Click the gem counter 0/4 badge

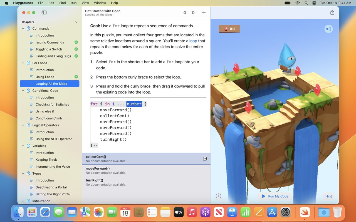coord(229,29)
